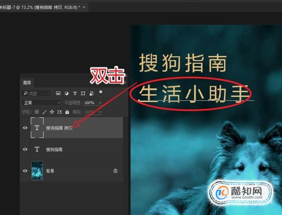Click the lock all padlock icon

pos(67,112)
